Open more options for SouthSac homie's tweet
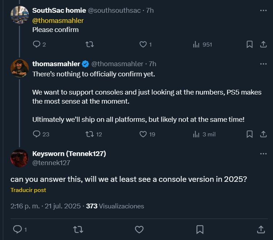Screen dimensions: 273x240 pyautogui.click(x=263, y=11)
